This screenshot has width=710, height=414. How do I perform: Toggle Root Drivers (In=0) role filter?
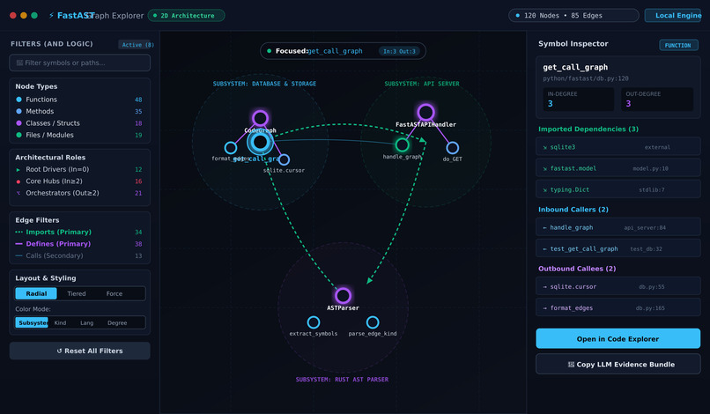coord(79,169)
